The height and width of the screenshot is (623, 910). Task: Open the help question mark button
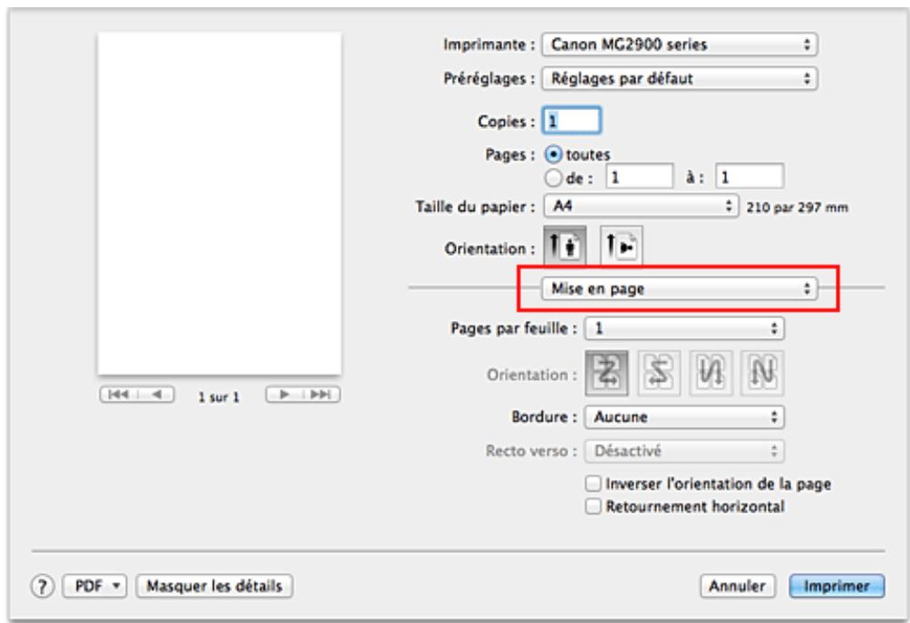(42, 587)
